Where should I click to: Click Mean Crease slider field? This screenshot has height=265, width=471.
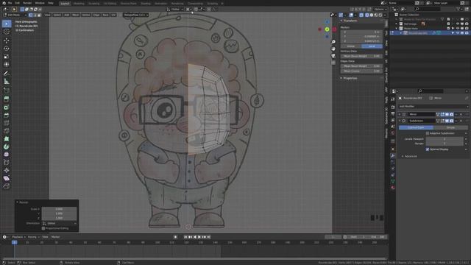click(x=361, y=71)
